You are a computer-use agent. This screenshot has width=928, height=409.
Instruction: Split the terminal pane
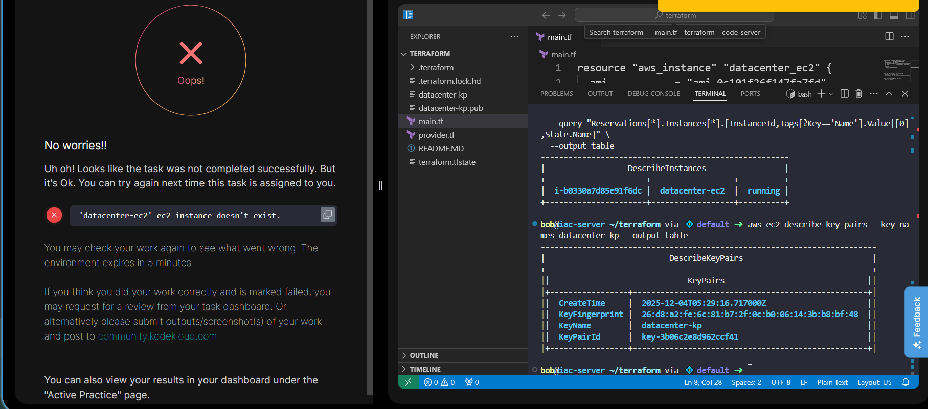pos(844,93)
